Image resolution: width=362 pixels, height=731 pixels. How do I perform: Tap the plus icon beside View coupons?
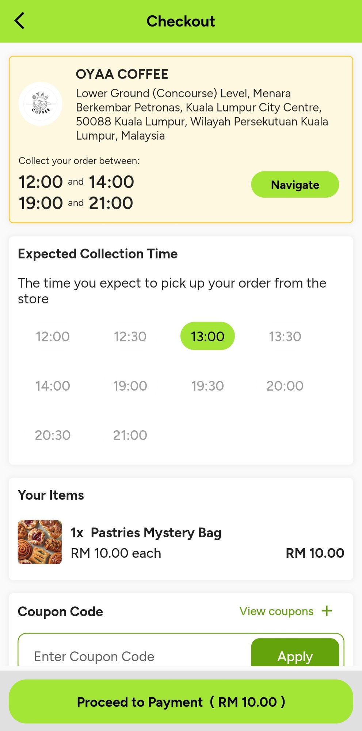pyautogui.click(x=327, y=611)
